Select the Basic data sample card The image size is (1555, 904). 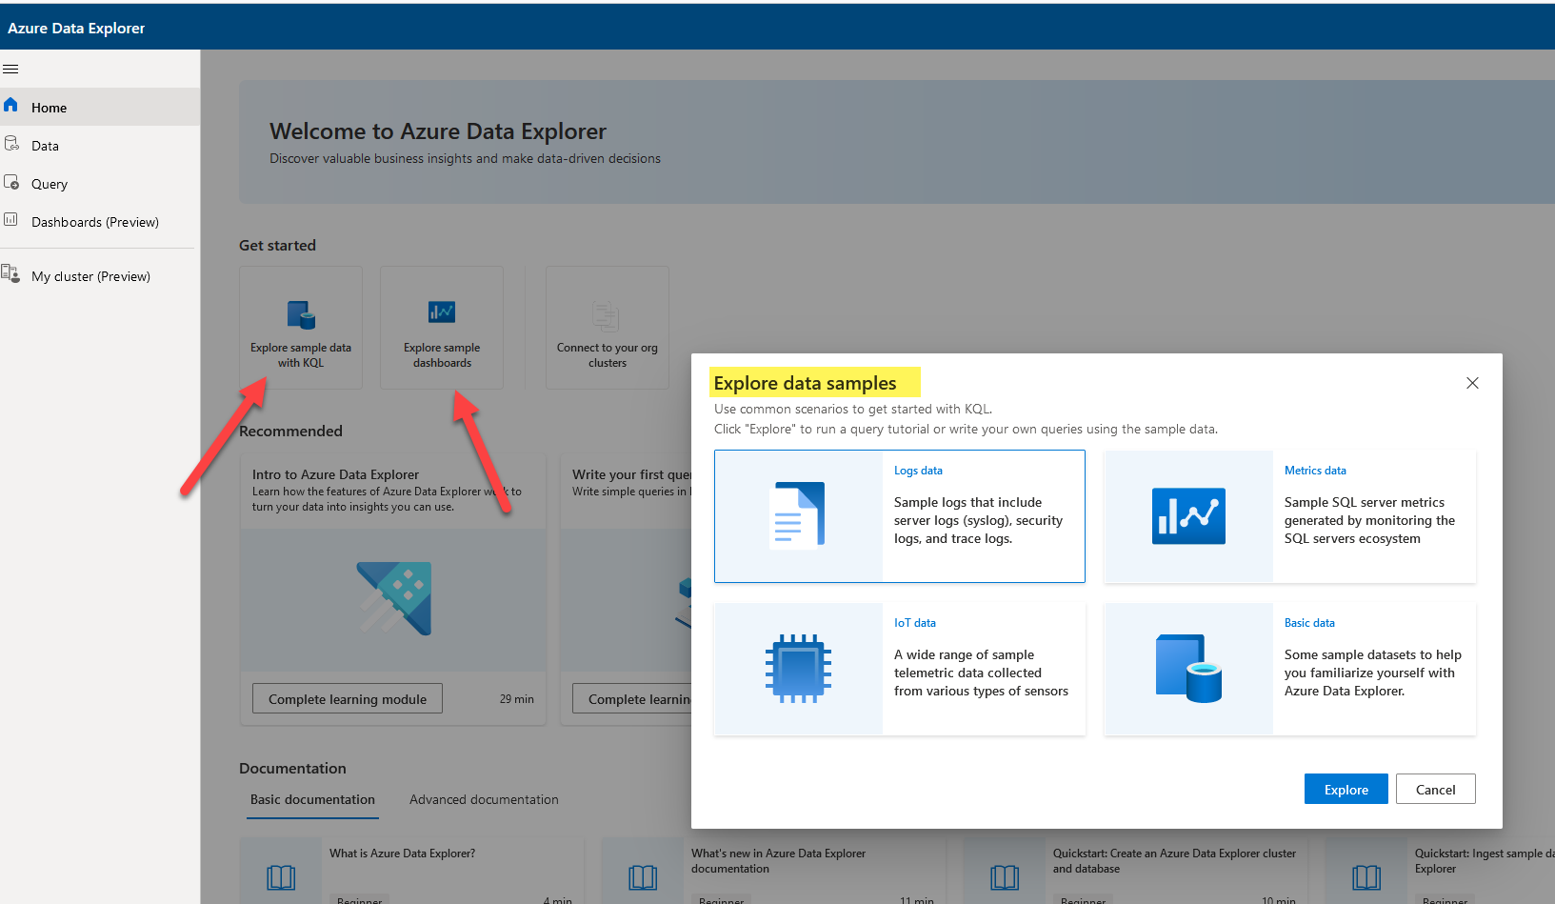pos(1289,669)
